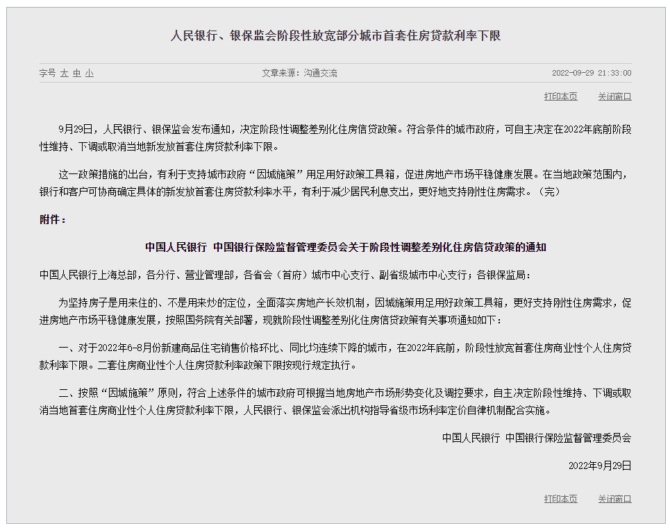
Task: Click the paragraph starting 这一政策措施的出台
Action: (x=335, y=183)
